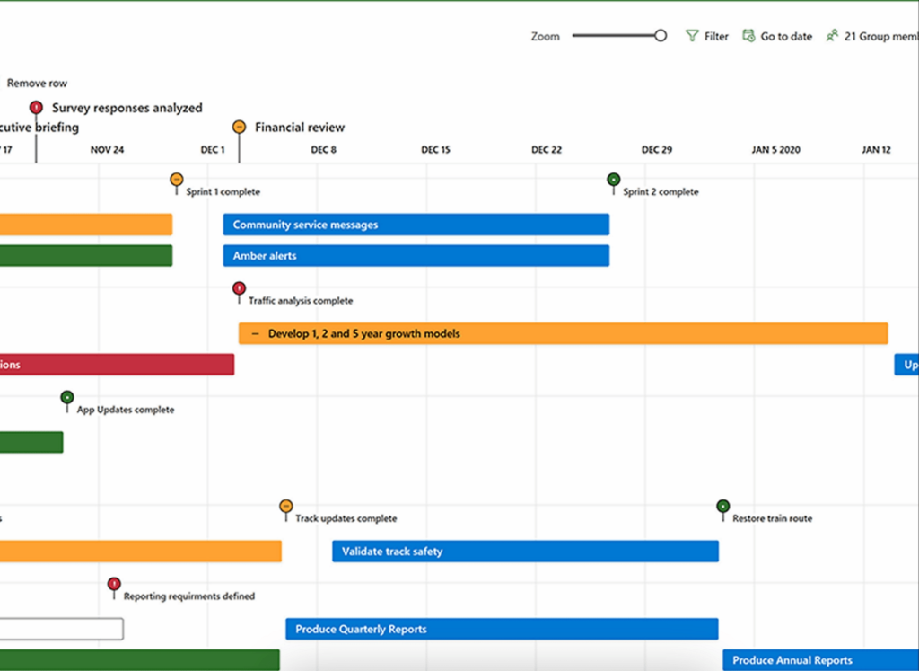
Task: Click the Reporting requirments defined marker
Action: click(114, 584)
